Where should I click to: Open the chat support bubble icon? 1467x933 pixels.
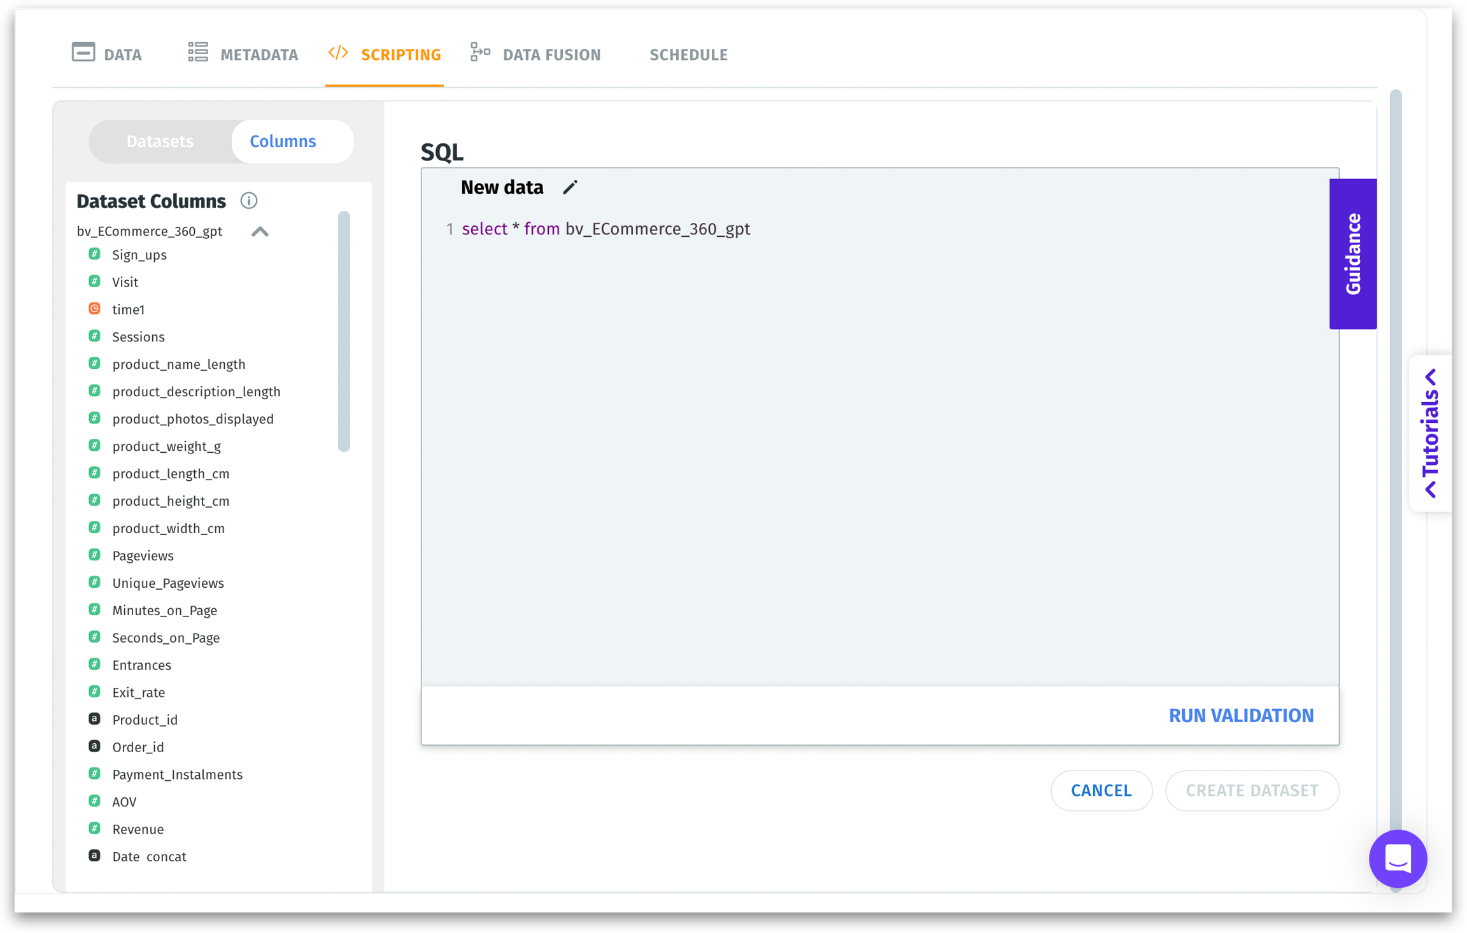pyautogui.click(x=1398, y=858)
